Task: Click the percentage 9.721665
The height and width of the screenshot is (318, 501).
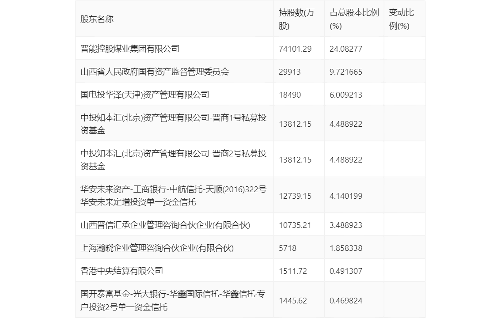Action: [x=346, y=72]
